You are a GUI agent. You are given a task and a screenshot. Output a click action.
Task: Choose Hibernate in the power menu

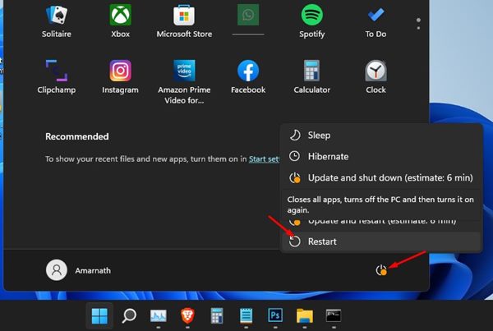coord(381,157)
